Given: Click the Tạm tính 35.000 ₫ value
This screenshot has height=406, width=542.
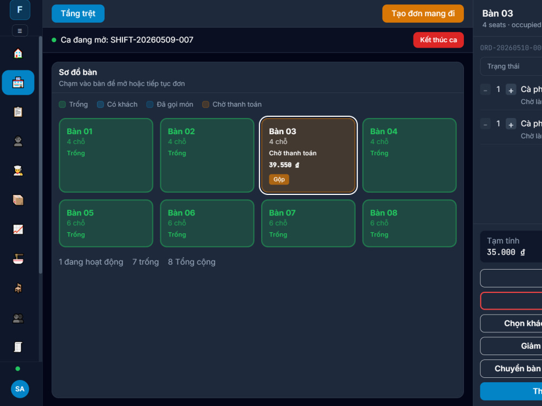Looking at the screenshot, I should point(506,252).
